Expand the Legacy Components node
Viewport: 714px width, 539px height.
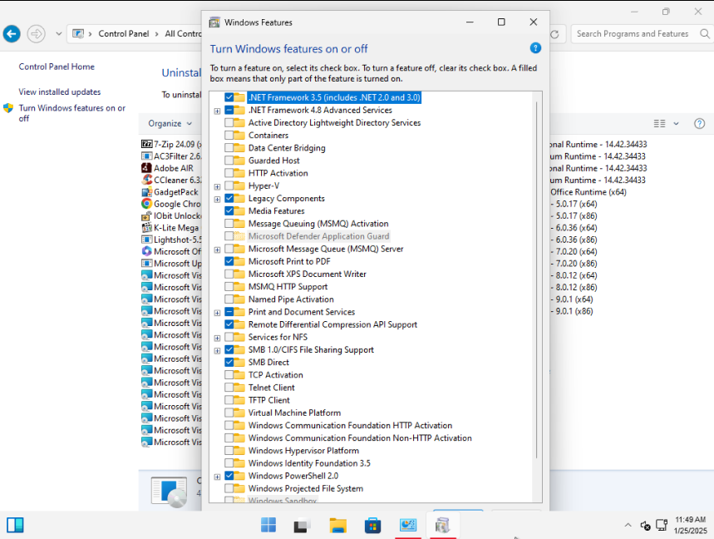tap(217, 199)
